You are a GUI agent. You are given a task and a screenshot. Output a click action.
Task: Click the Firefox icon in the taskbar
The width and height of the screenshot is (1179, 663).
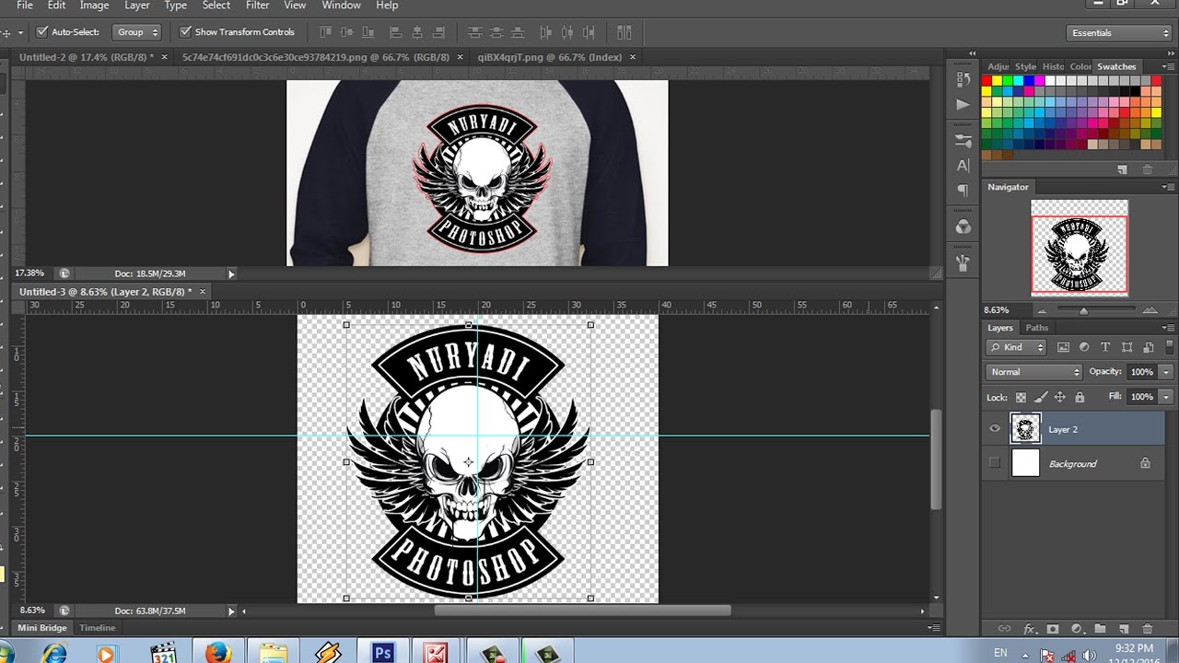click(218, 653)
